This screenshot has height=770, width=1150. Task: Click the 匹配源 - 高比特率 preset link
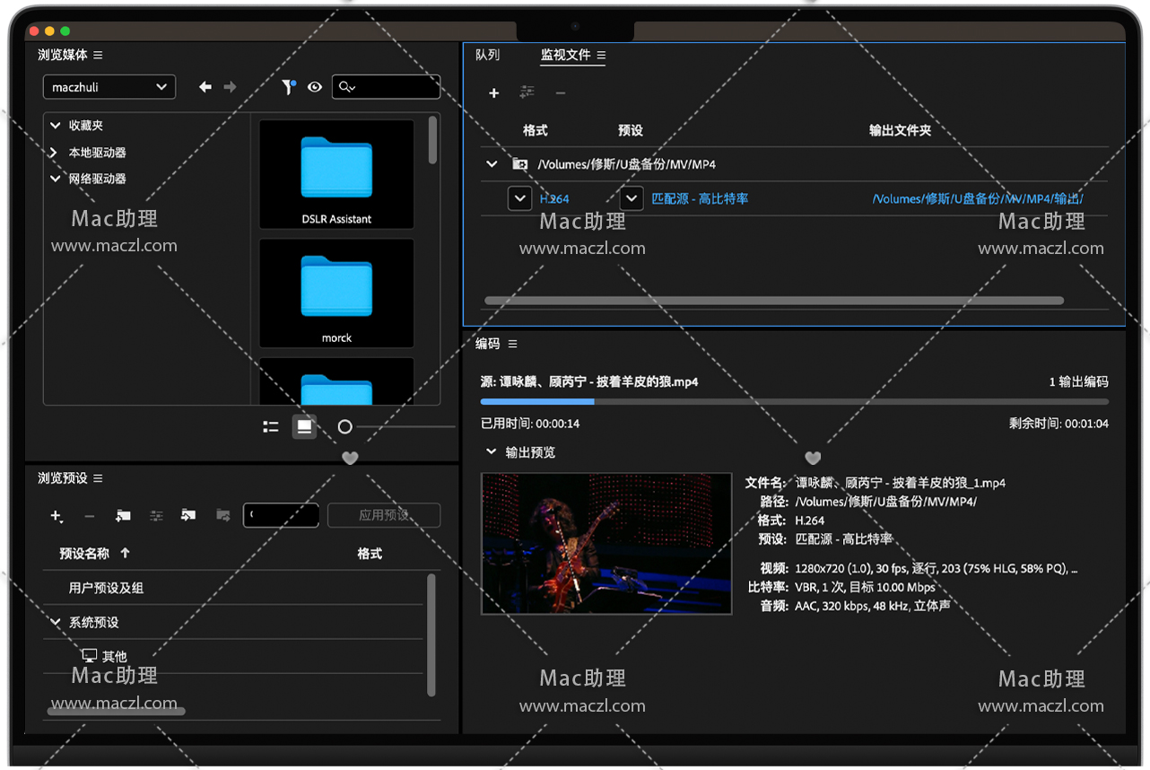(700, 199)
